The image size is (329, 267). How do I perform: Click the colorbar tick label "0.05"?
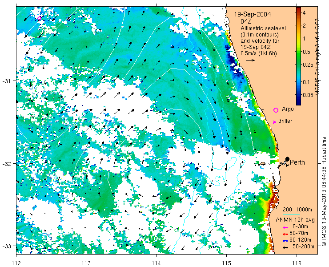pyautogui.click(x=308, y=95)
